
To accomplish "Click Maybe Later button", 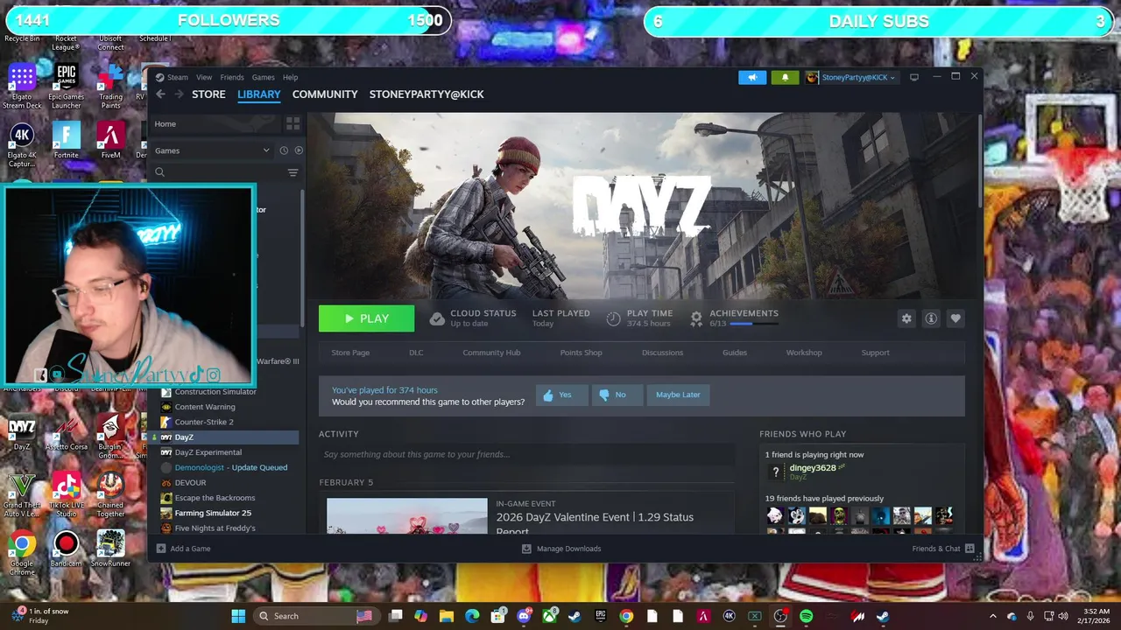I will (679, 395).
